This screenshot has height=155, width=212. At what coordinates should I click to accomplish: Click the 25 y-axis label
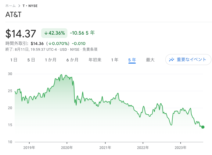point(10,91)
